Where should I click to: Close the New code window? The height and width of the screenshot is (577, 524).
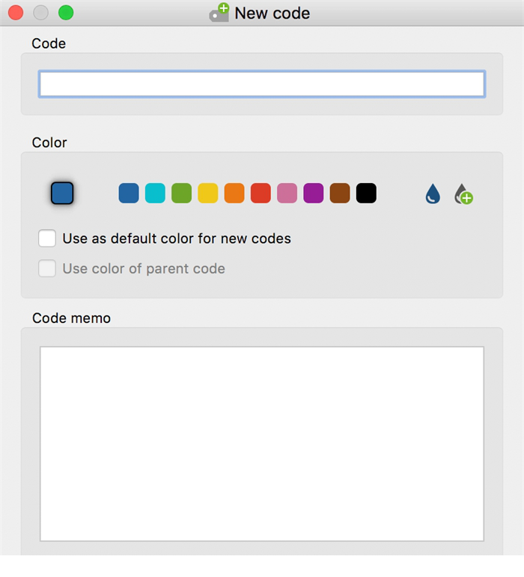[15, 13]
